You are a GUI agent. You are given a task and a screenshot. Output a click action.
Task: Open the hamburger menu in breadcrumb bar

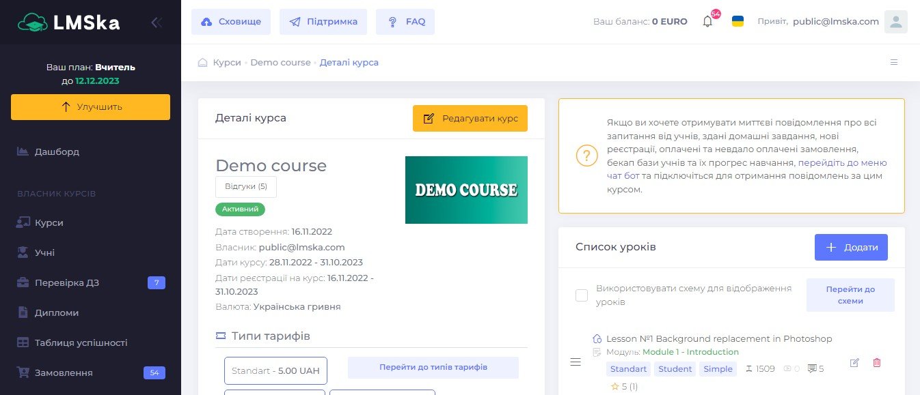893,62
